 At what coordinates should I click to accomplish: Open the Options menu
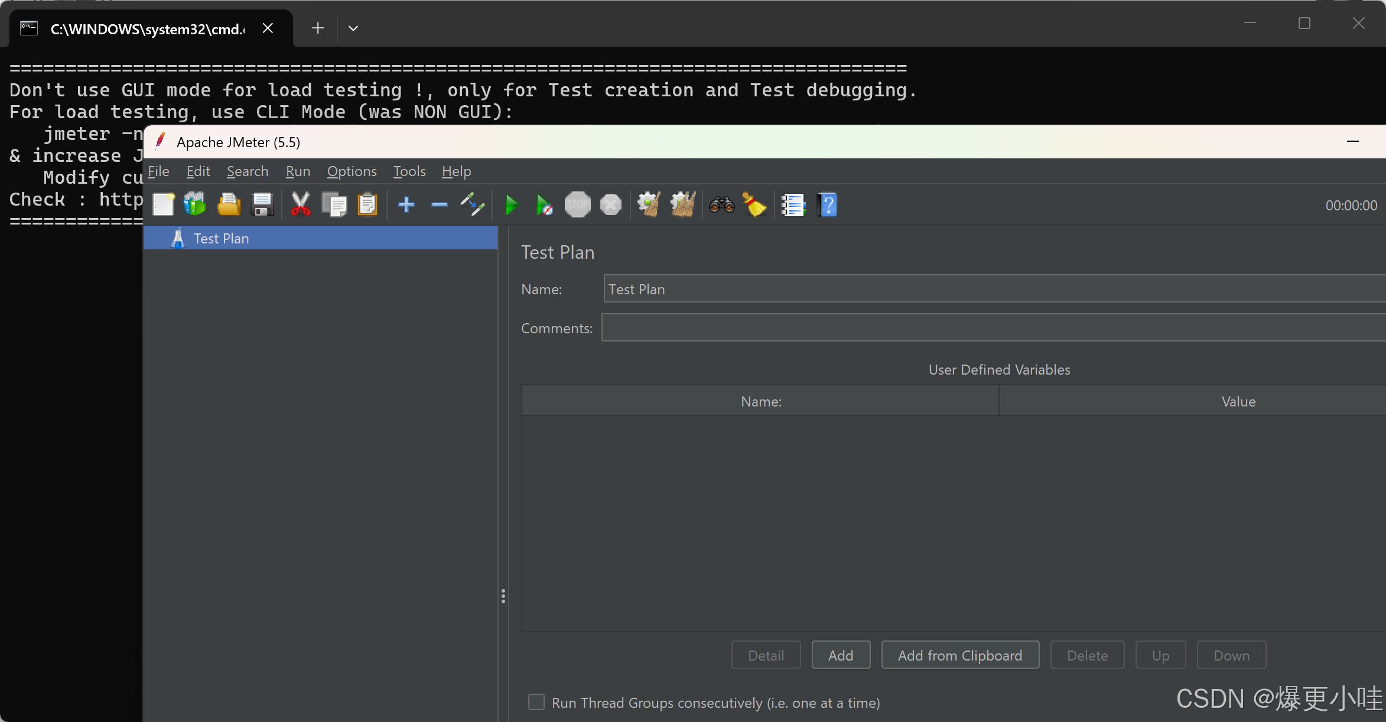pyautogui.click(x=352, y=171)
